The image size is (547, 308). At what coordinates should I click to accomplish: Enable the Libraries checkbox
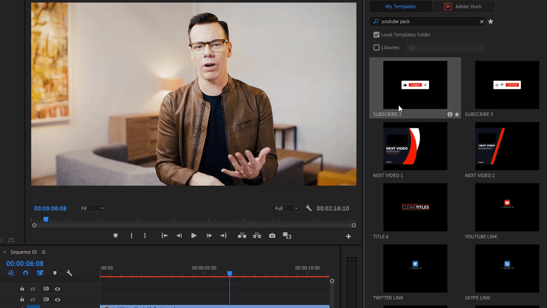coord(376,47)
